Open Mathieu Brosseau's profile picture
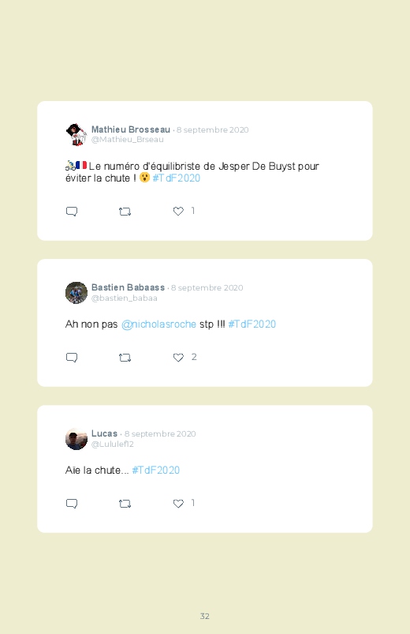Screen dimensions: 410x634 pos(76,135)
